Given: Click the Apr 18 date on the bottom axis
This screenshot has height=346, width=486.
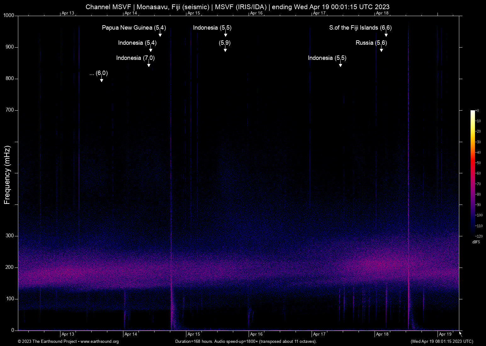Looking at the screenshot, I should click(382, 334).
